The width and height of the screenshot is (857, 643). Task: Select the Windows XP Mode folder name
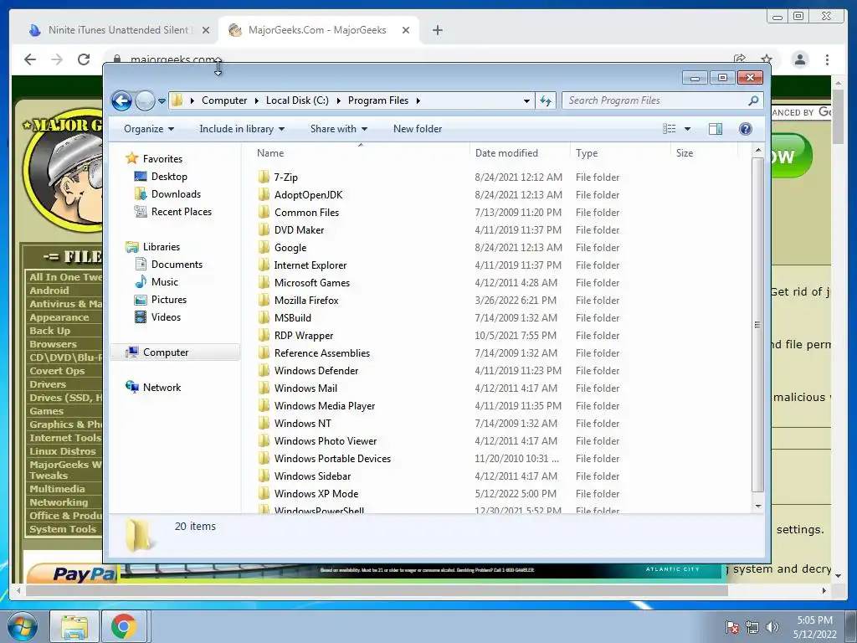[x=316, y=494]
